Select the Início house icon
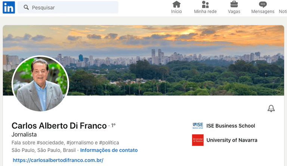Screen dimensions: 287x166 [176, 4]
